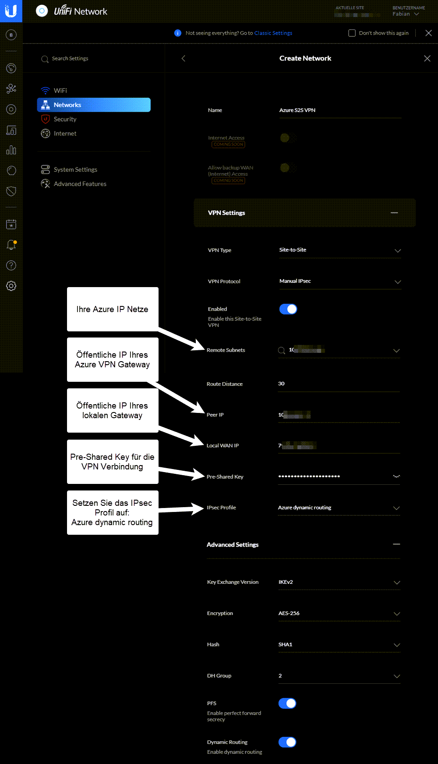This screenshot has width=438, height=764.
Task: Open the statistics bar chart icon
Action: (x=11, y=150)
